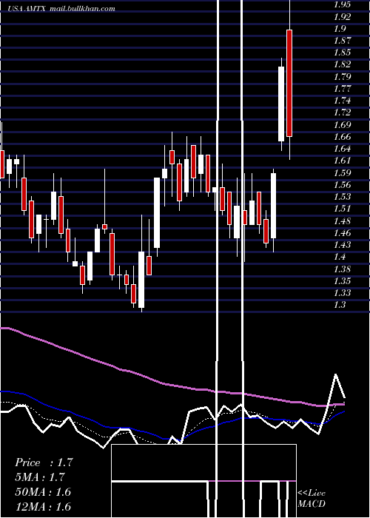
Task: Select the 1.95 price axis label
Action: coord(342,4)
